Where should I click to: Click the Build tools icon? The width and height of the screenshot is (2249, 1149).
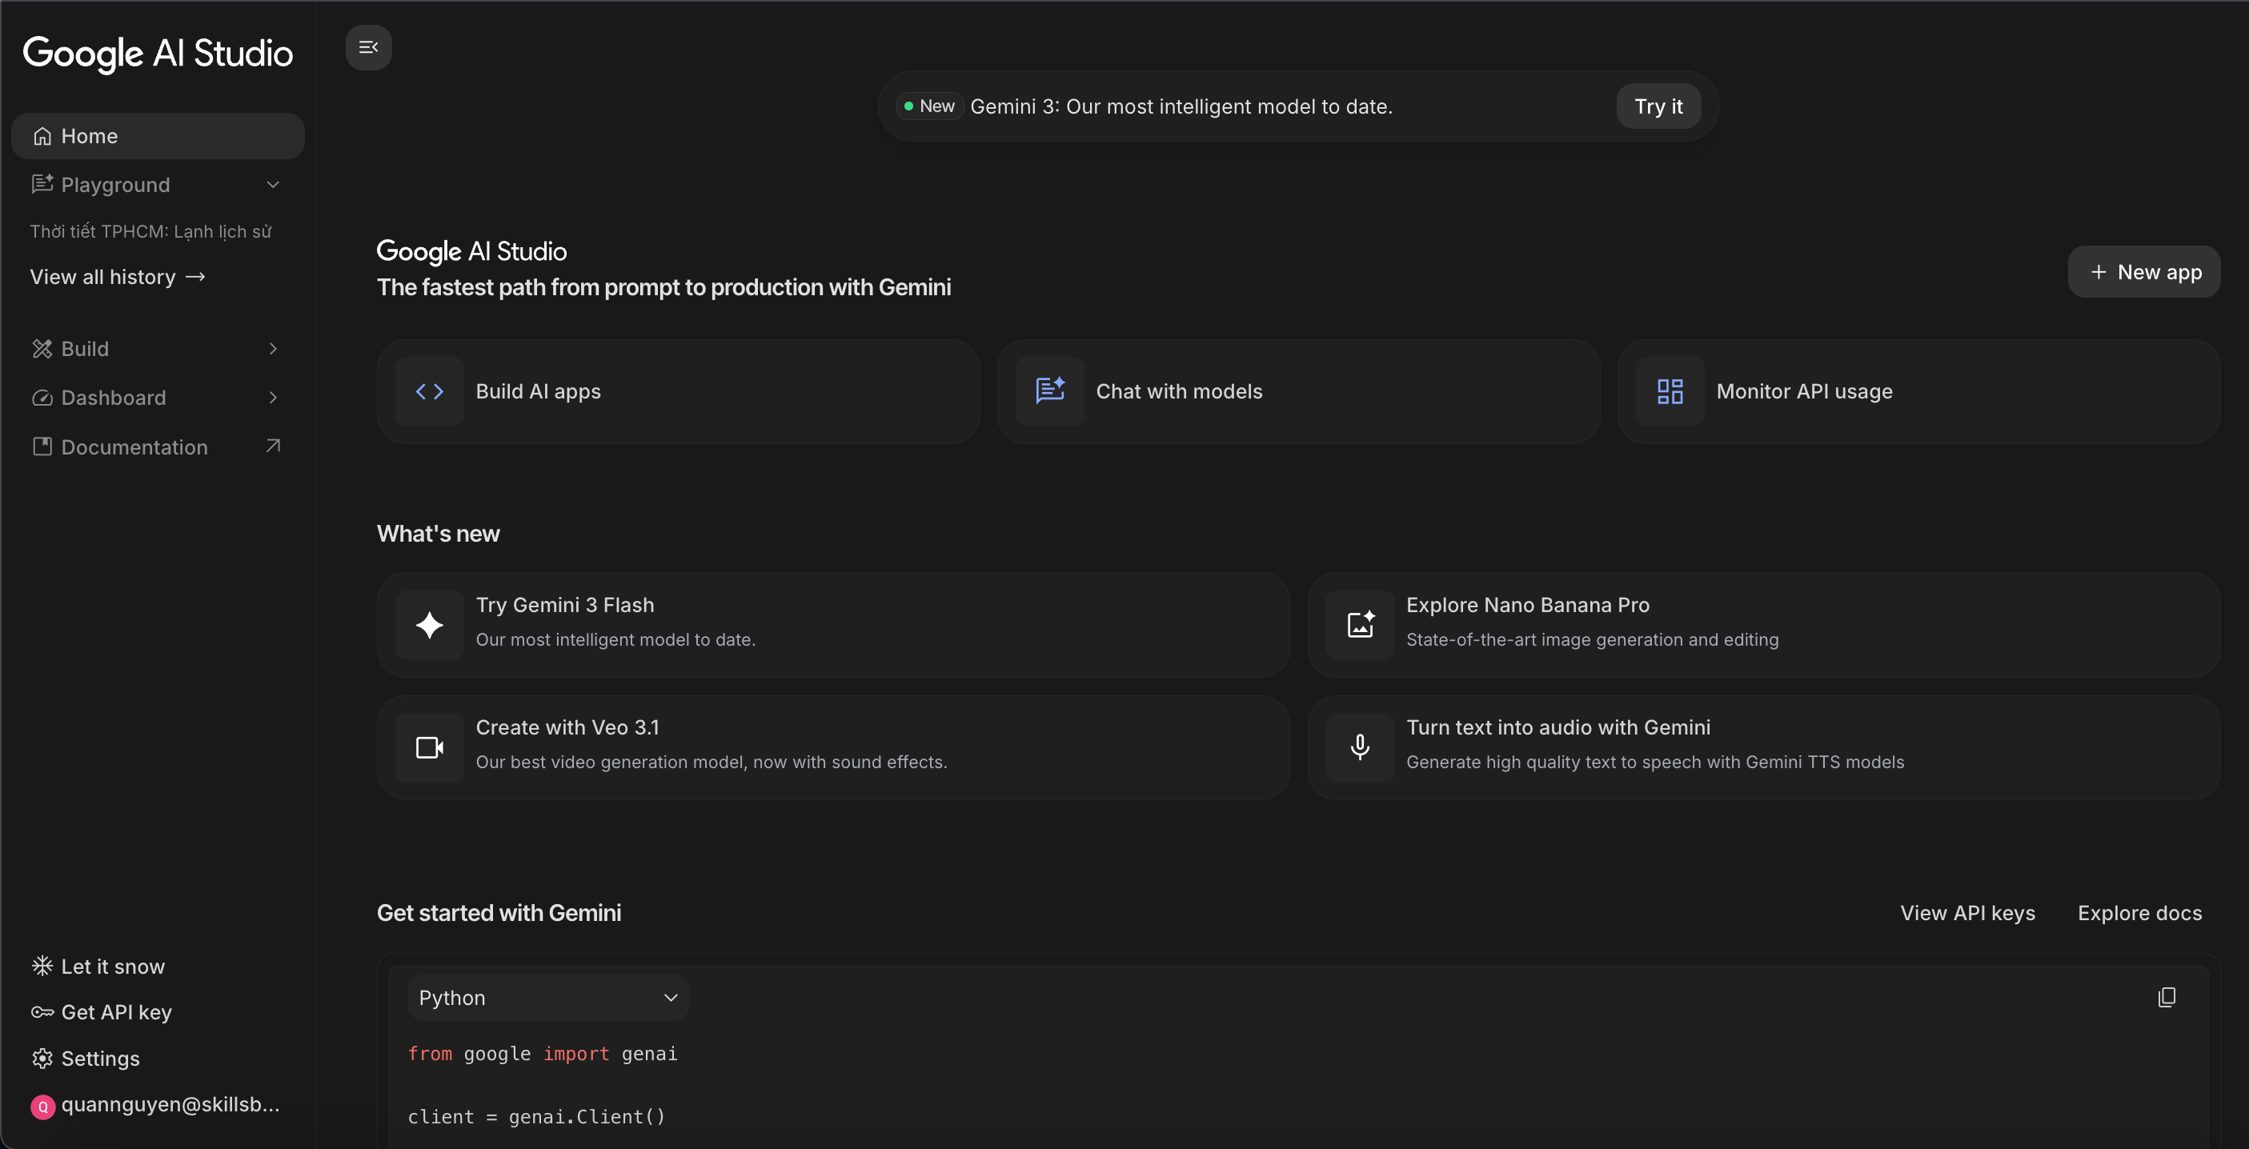[42, 348]
